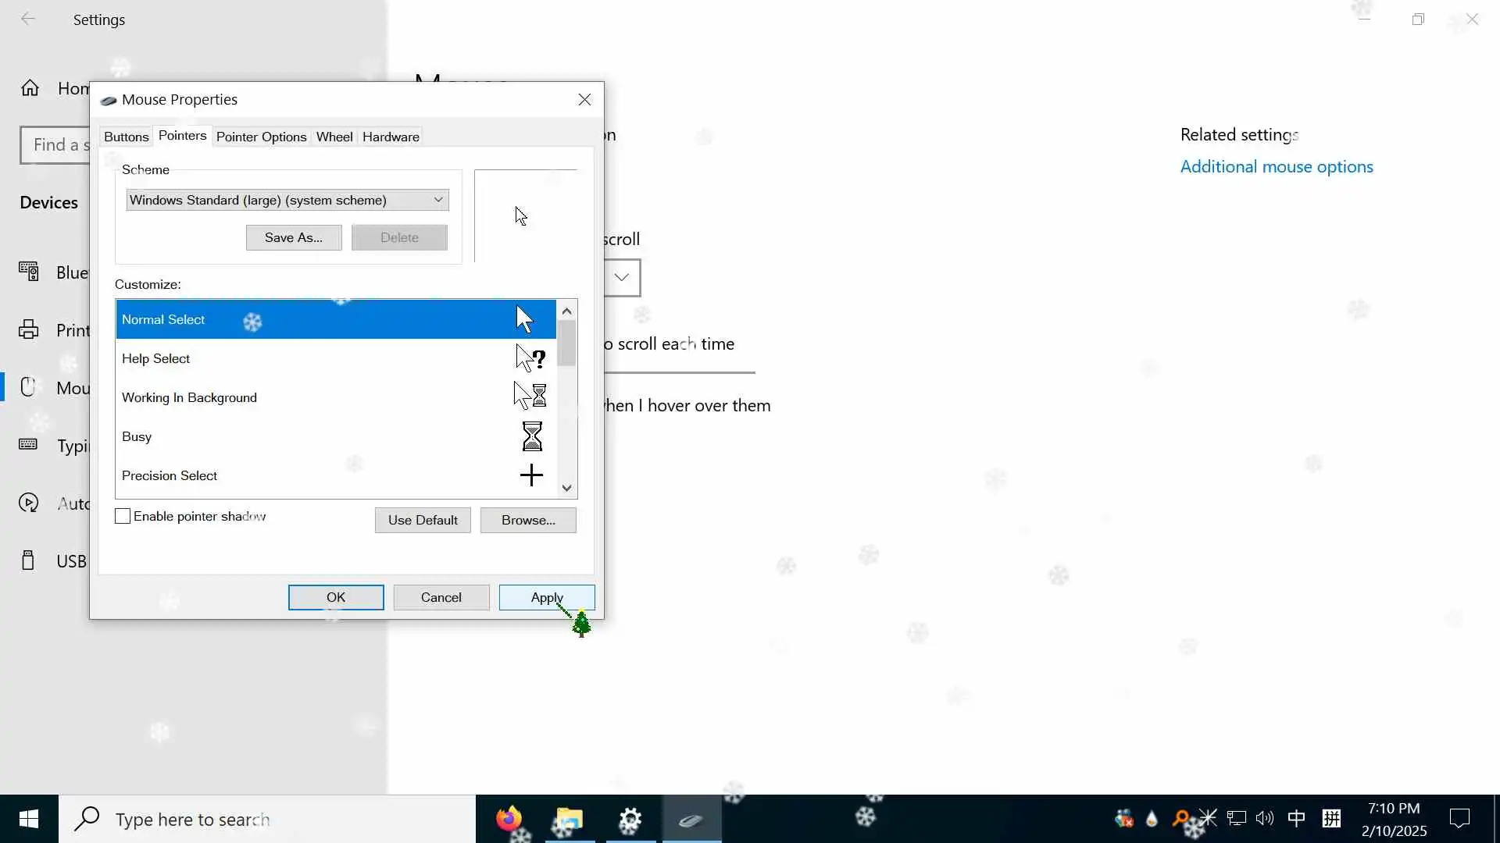Switch to the Buttons tab
The image size is (1500, 843).
(x=126, y=137)
